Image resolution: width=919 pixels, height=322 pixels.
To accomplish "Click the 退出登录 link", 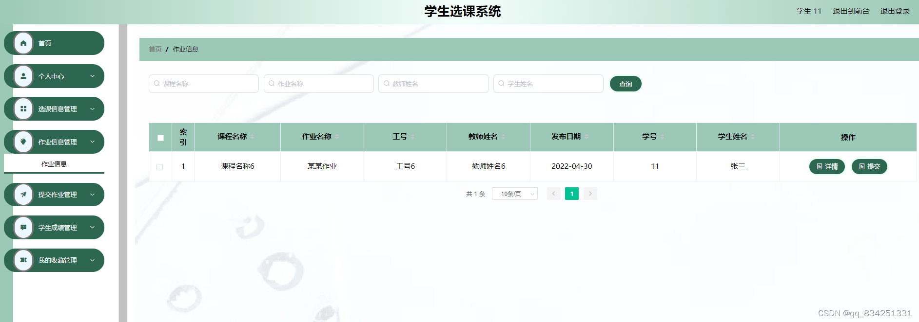I will point(895,11).
